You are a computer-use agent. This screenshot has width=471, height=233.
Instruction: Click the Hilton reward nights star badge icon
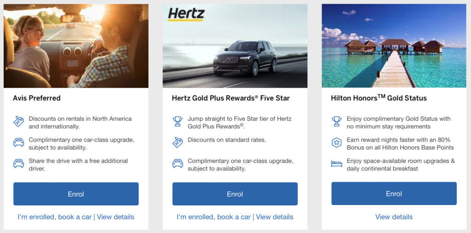337,143
